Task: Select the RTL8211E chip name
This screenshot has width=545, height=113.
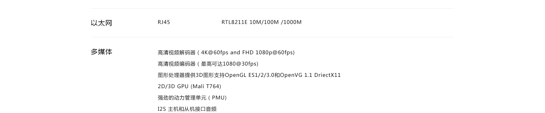Action: click(x=234, y=22)
